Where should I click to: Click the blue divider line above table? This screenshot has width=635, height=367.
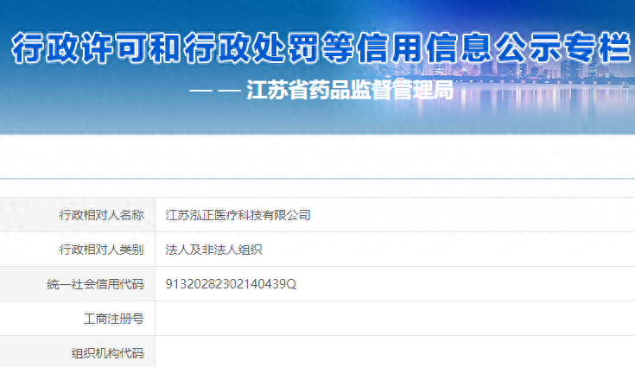pos(317,179)
